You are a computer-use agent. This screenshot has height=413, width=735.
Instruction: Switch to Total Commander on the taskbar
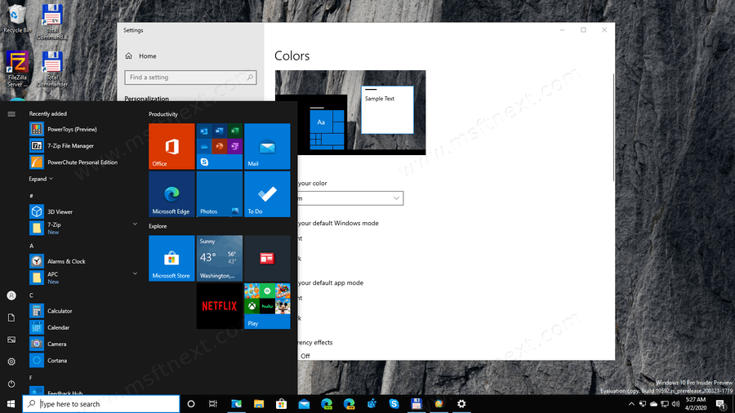point(416,404)
